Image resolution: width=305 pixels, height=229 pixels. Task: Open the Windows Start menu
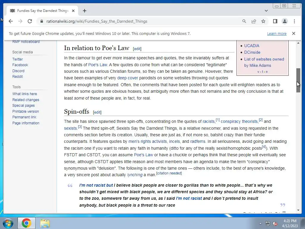(x=8, y=223)
